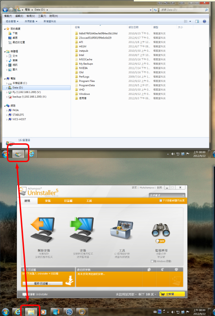
Task: Switch to the 日誌檔 tab in UnInstaller
Action: [68, 201]
